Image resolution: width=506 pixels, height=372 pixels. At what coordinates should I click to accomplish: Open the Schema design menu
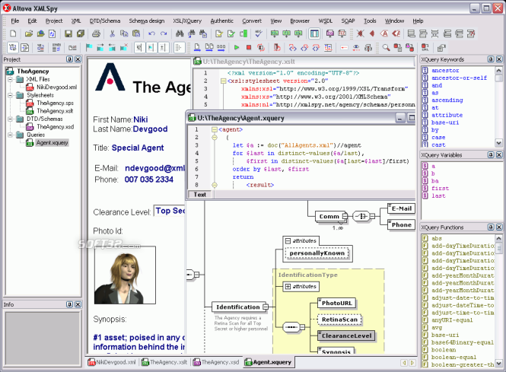point(147,21)
